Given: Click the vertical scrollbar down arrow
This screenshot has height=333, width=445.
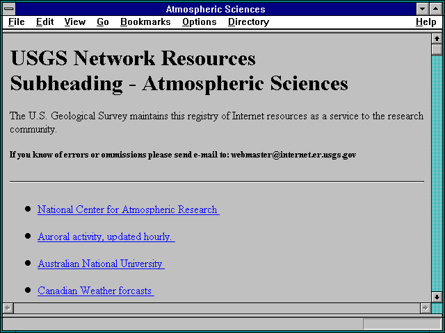Looking at the screenshot, I should [x=437, y=297].
